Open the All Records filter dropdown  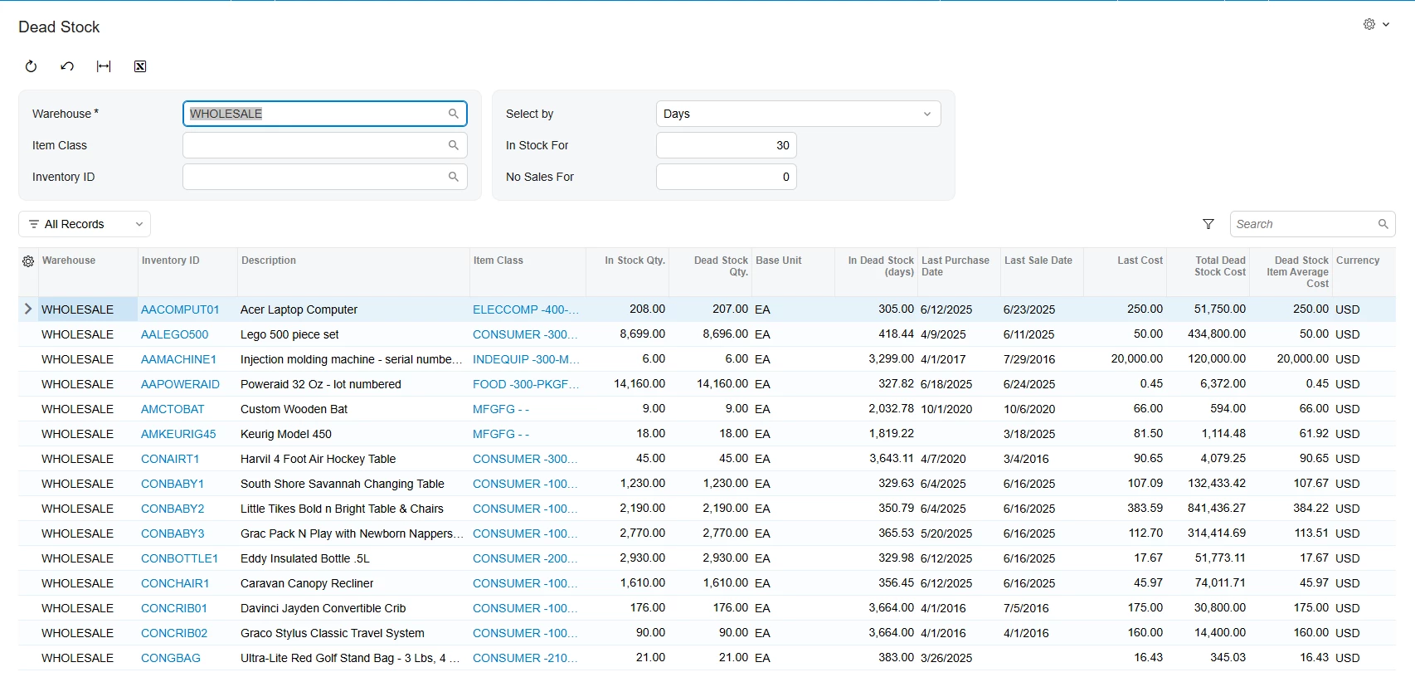(85, 224)
